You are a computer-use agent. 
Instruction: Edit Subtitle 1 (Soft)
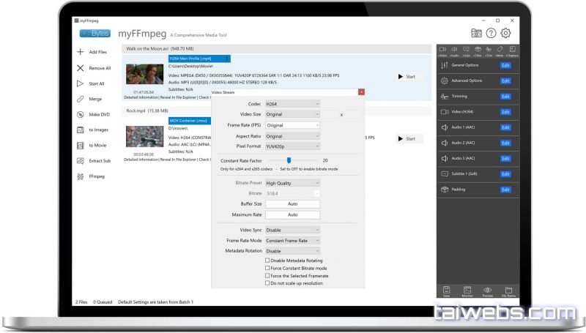coord(505,174)
